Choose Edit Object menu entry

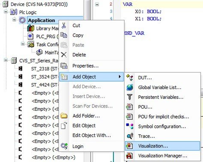coord(91,126)
